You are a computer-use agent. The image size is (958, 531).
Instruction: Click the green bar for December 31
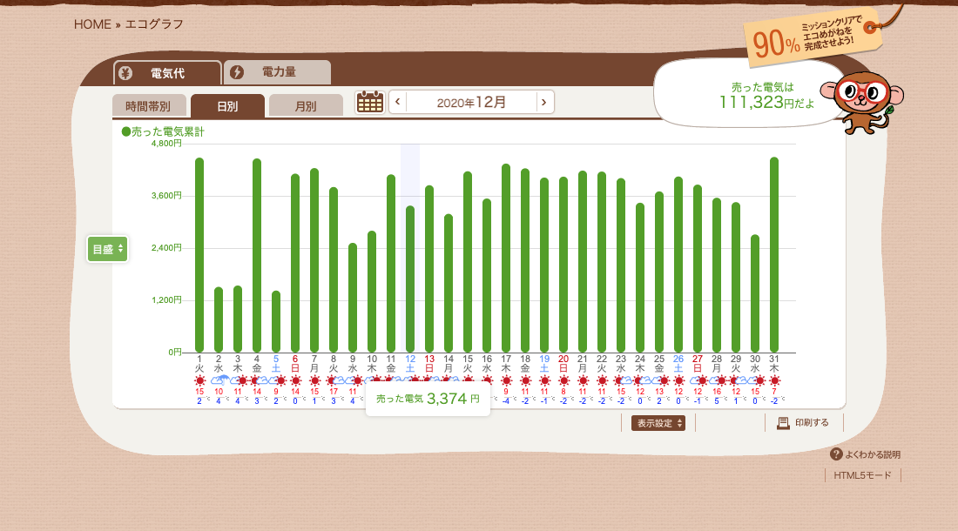tap(774, 255)
